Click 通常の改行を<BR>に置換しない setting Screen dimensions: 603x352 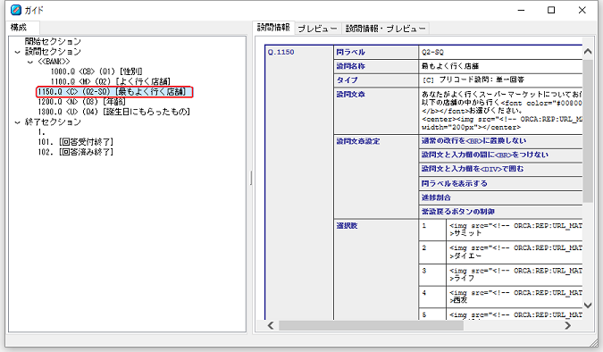pyautogui.click(x=500, y=141)
